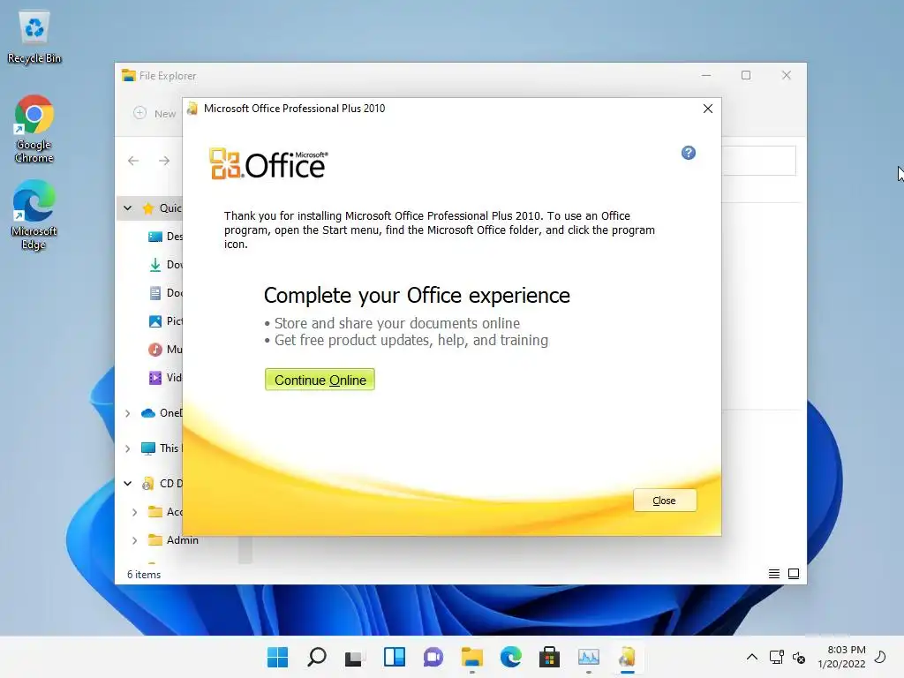Open the Recycle Bin desktop icon
The width and height of the screenshot is (904, 678).
click(x=34, y=37)
